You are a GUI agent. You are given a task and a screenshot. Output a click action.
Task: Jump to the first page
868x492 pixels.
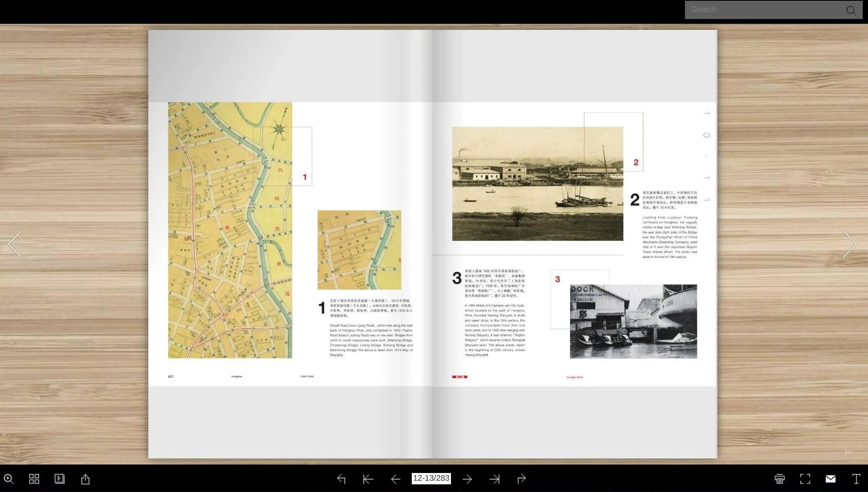click(368, 479)
